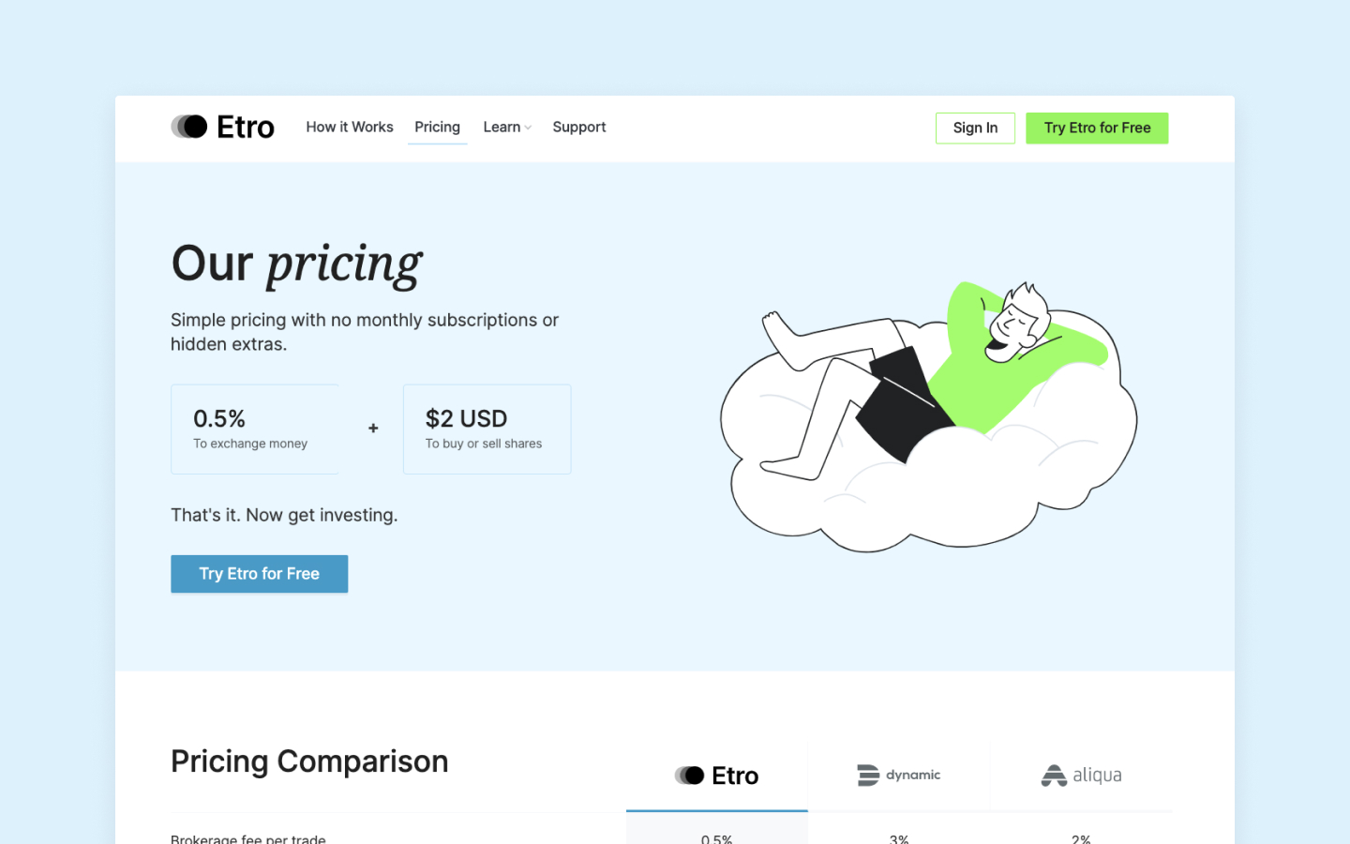
Task: Click the Etro wordmark text in the header
Action: (246, 127)
